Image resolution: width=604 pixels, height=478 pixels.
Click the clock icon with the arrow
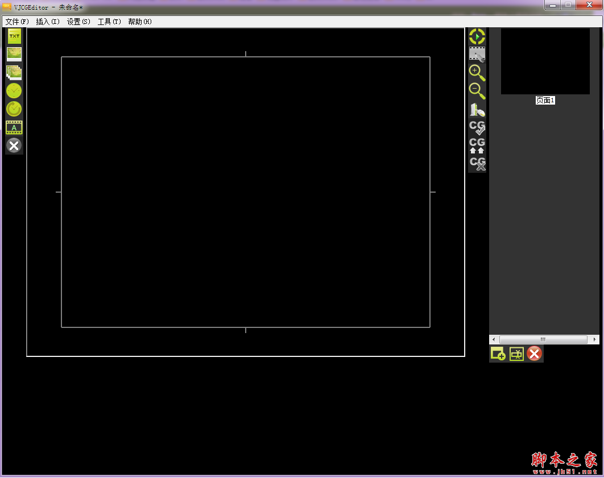click(14, 109)
